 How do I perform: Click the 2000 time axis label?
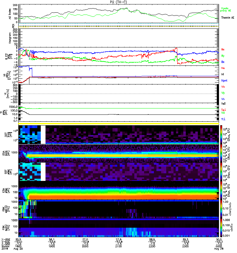(x=85, y=246)
